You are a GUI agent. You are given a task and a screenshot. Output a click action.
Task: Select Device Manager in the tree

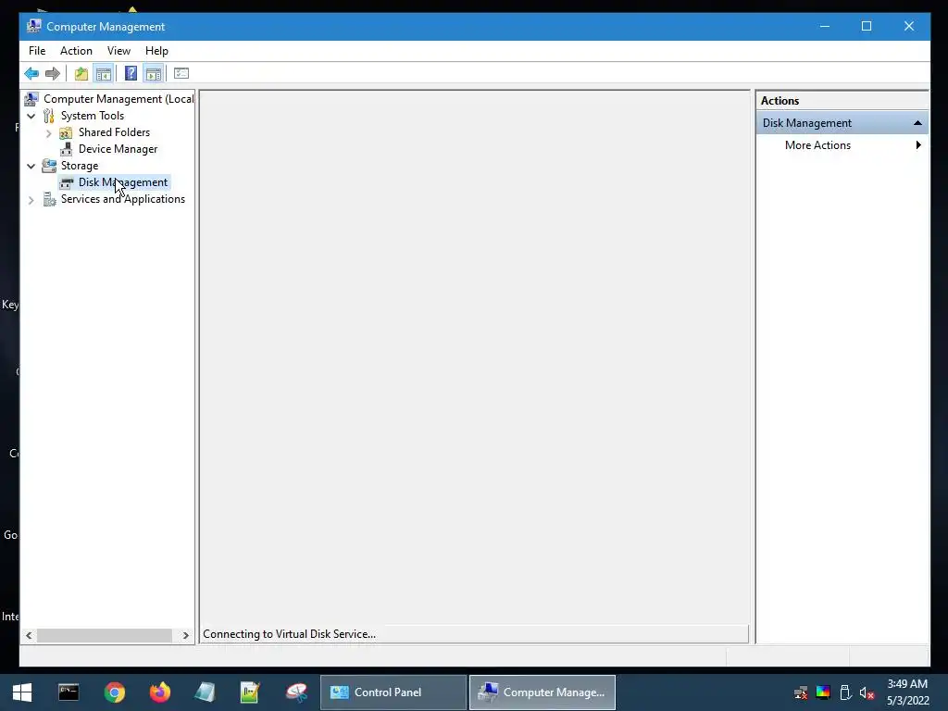(x=118, y=149)
